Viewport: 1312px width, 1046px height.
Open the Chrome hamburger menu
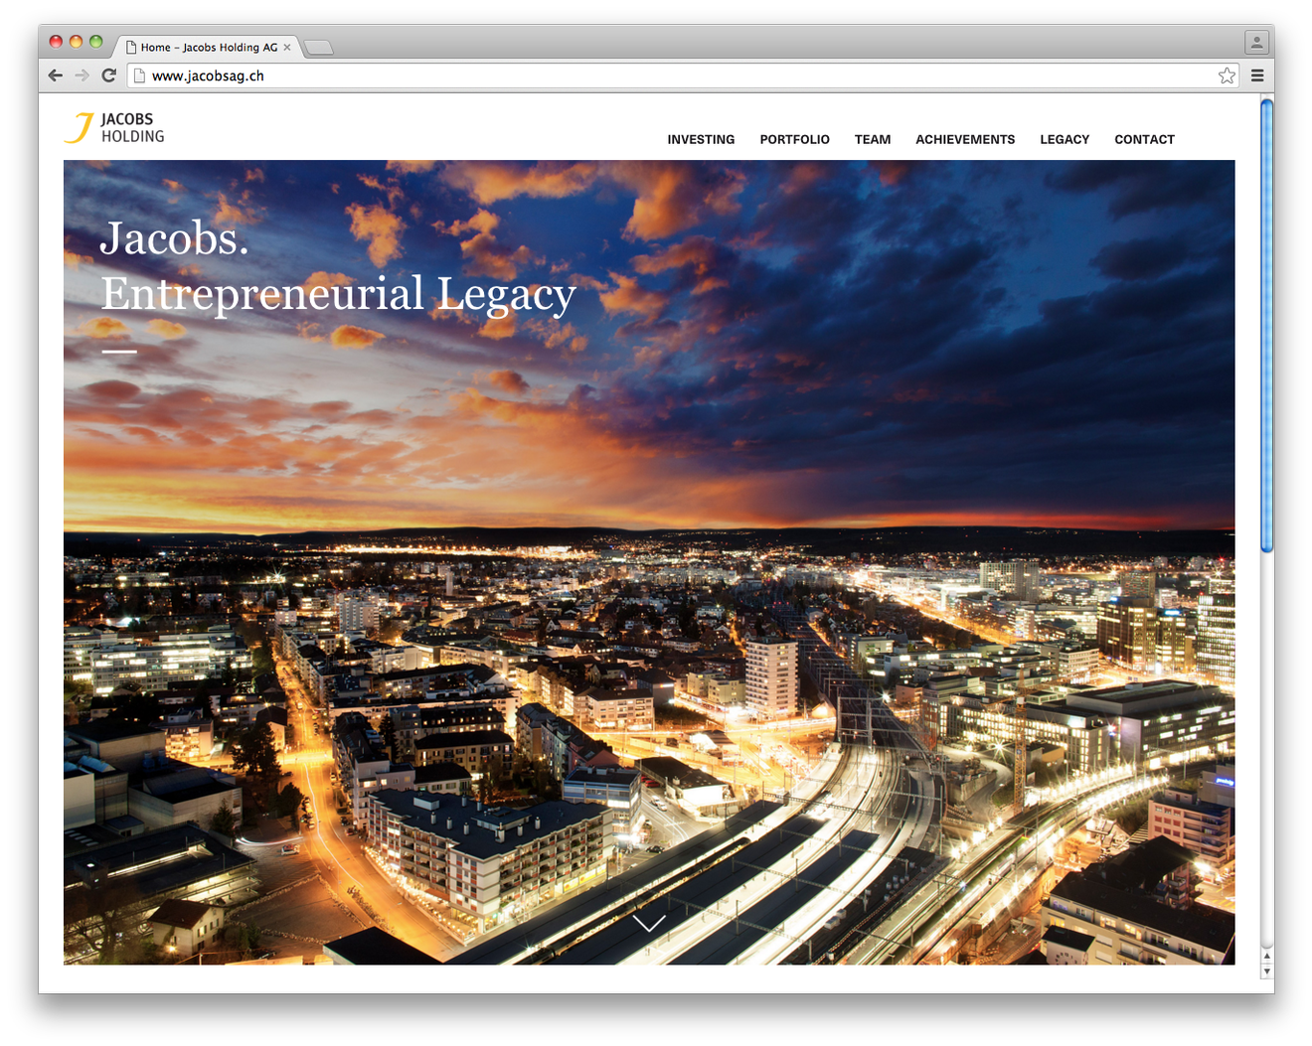(x=1257, y=75)
